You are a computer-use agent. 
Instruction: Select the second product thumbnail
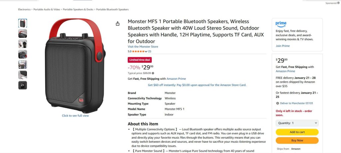[23, 34]
